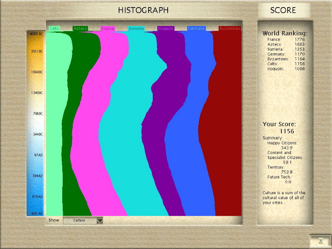Pick the Sumeria label above the graph
Viewport: 332px width, 249px height.
[136, 29]
